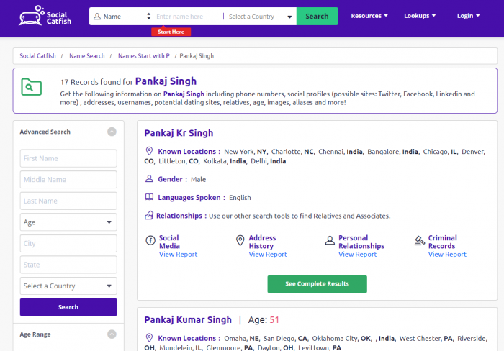This screenshot has width=504, height=351.
Task: Click the Criminal Records gavel icon
Action: point(420,240)
